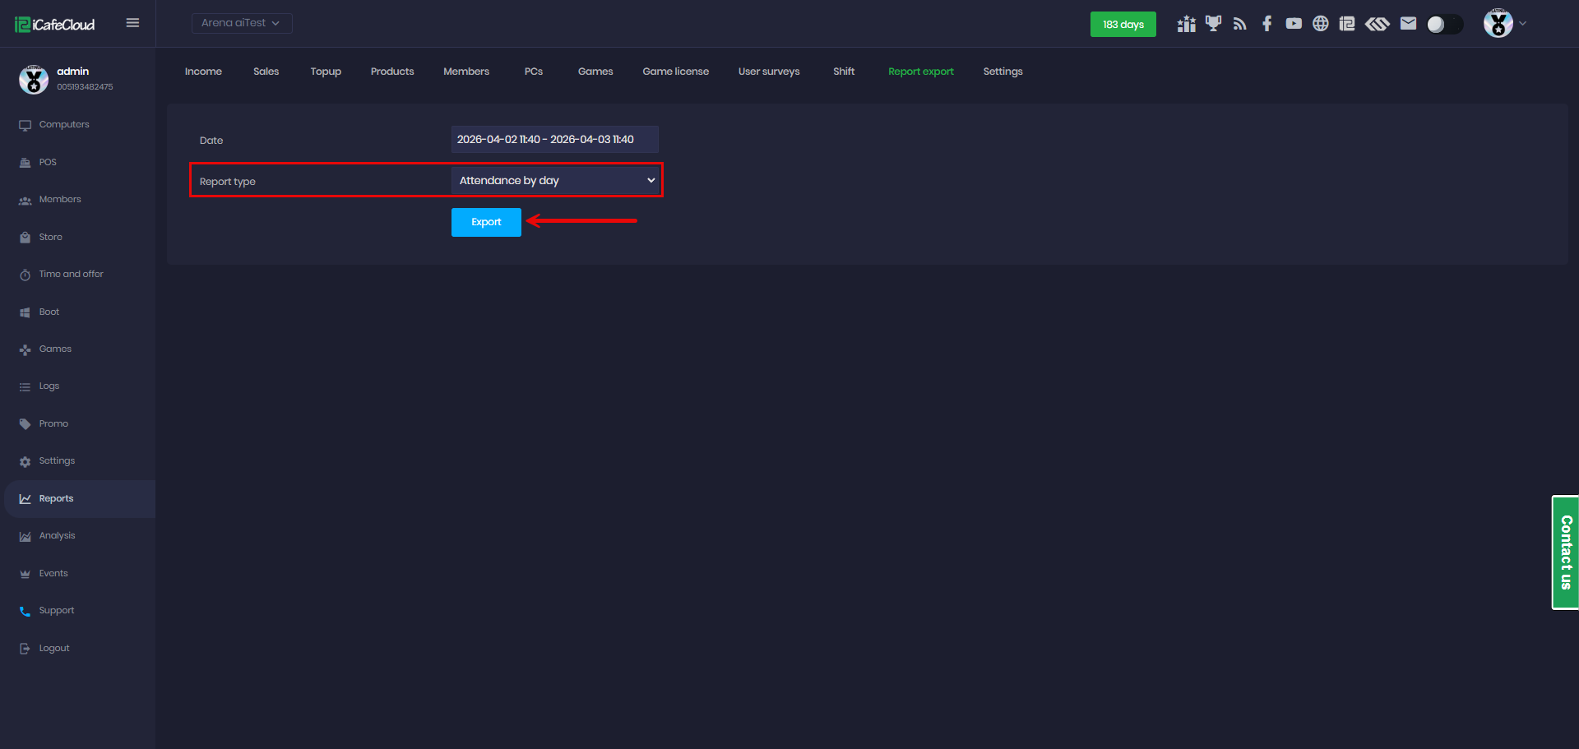1579x749 pixels.
Task: Switch to the Sales tab
Action: pos(266,72)
